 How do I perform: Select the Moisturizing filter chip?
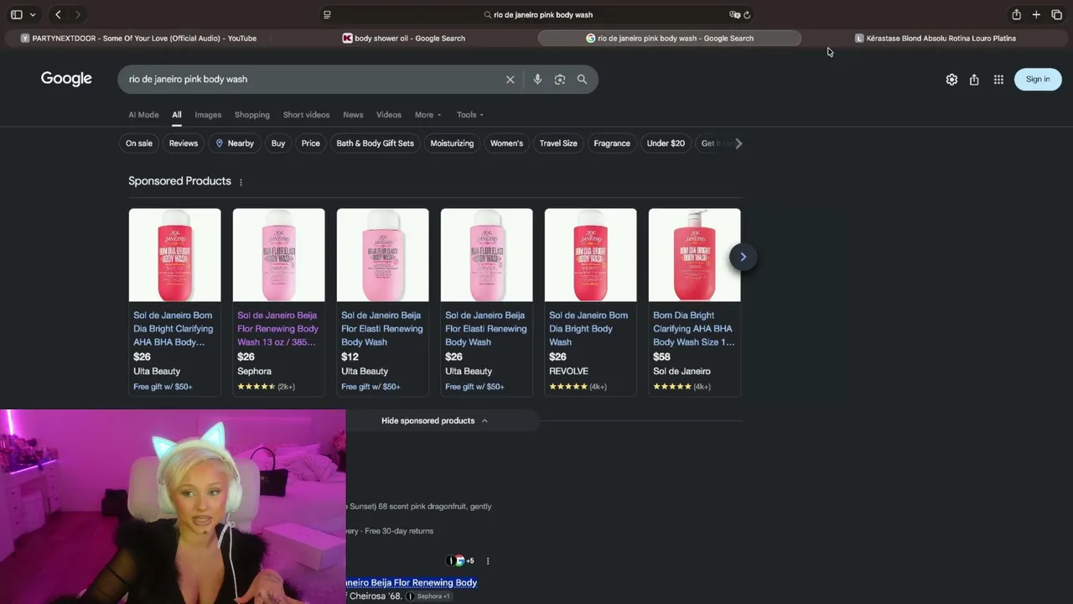[452, 143]
